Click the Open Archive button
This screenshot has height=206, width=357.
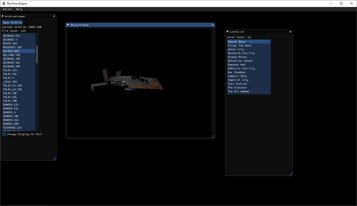pyautogui.click(x=12, y=23)
